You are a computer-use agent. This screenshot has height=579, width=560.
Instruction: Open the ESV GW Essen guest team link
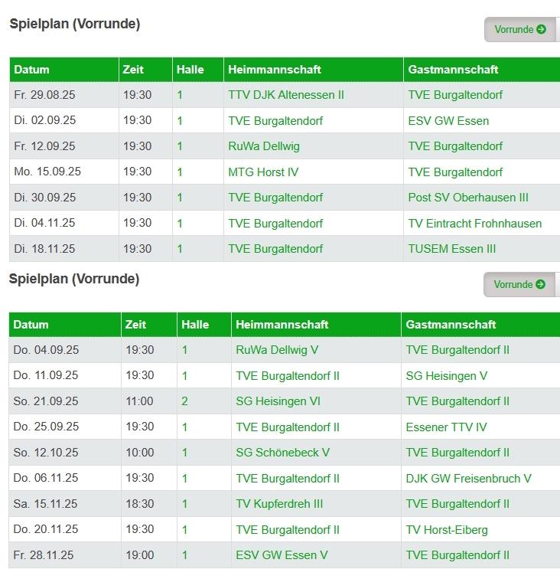[448, 121]
